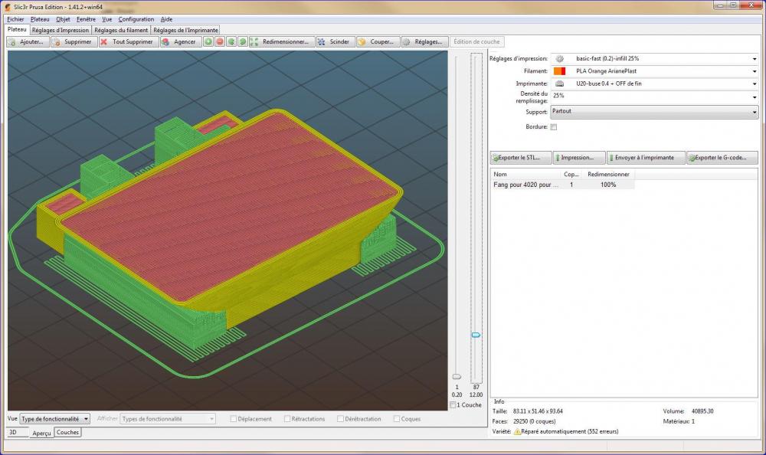
Task: Expand the Vue type de fonctionnalité dropdown
Action: pyautogui.click(x=55, y=419)
